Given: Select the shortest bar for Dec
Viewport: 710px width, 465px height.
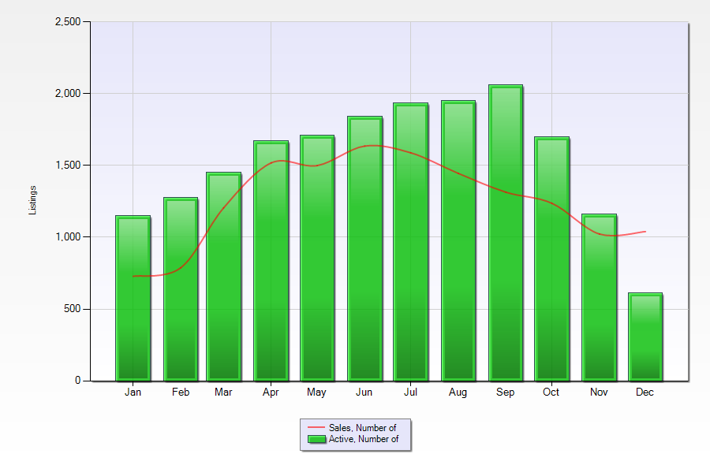Looking at the screenshot, I should (645, 337).
